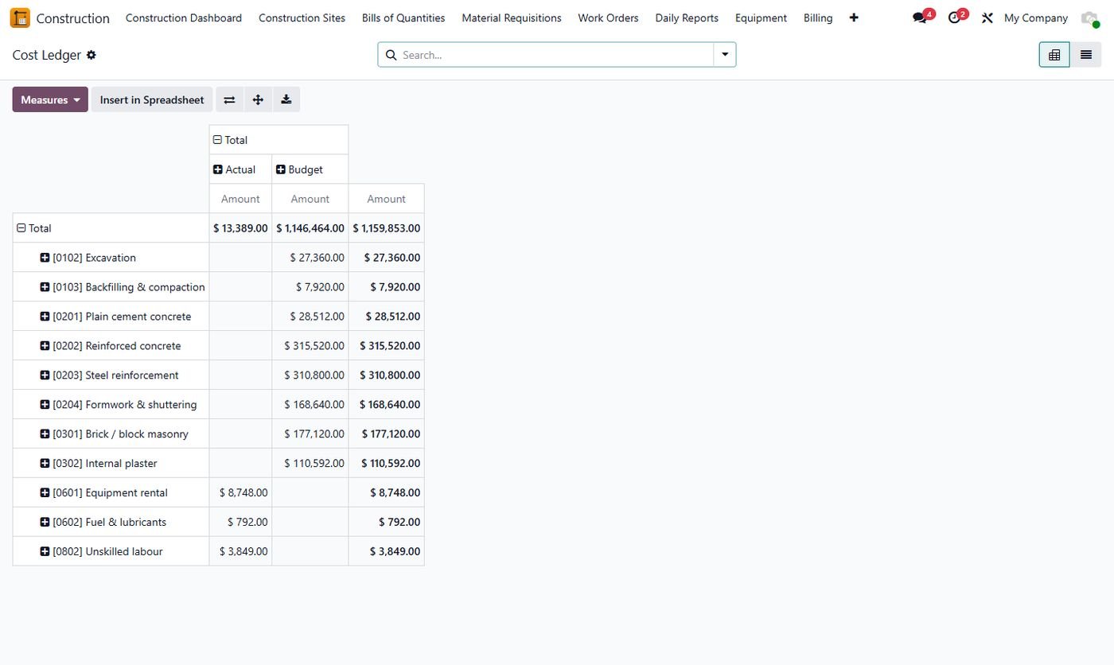Go to the Work Orders menu
Screen dimensions: 1114x665
608,17
